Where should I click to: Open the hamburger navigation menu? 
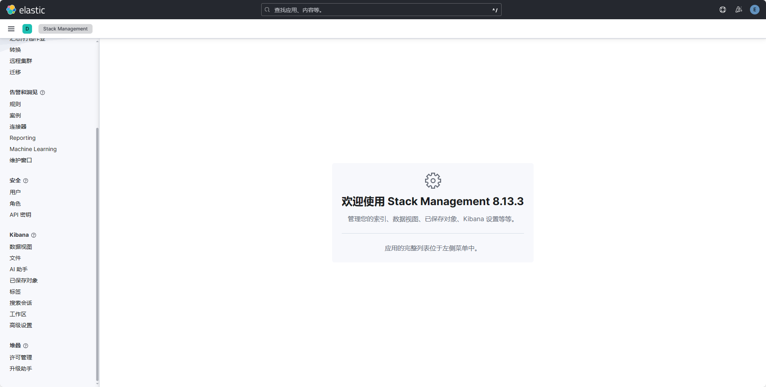11,29
